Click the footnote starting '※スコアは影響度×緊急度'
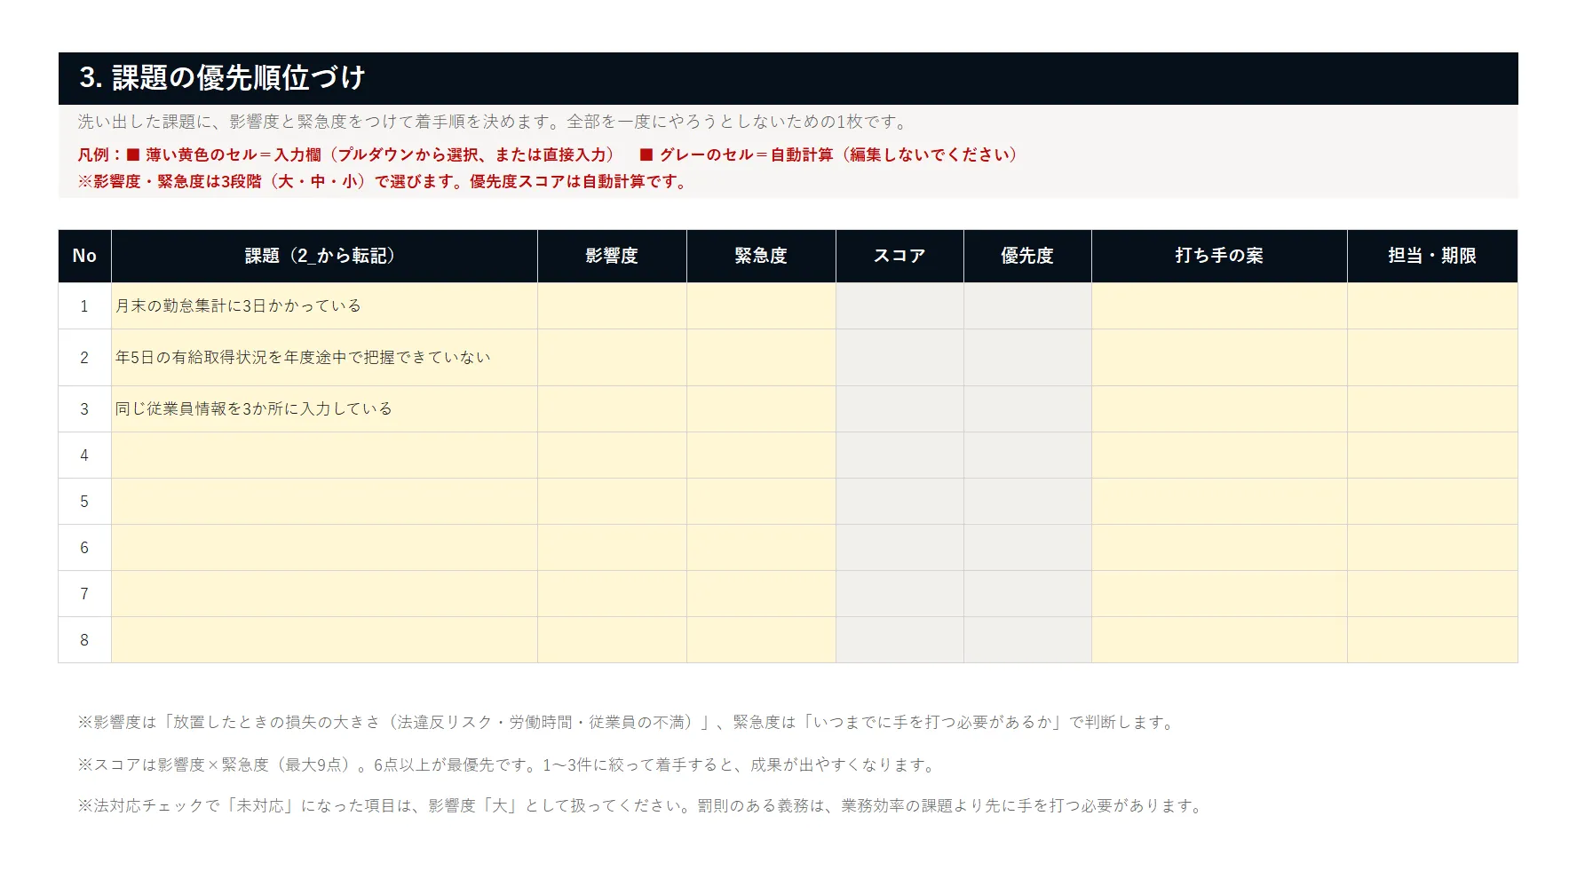This screenshot has height=887, width=1577. 508,765
